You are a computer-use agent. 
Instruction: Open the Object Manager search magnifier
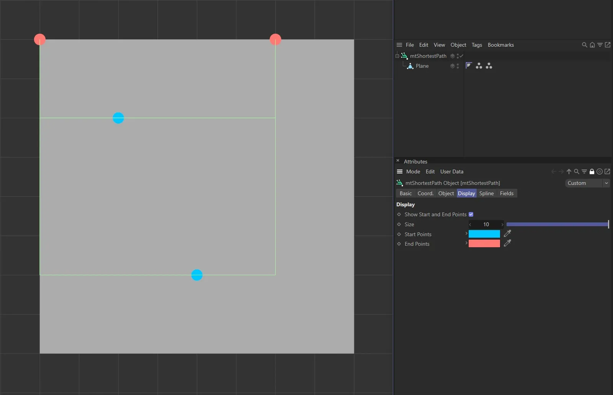[584, 45]
